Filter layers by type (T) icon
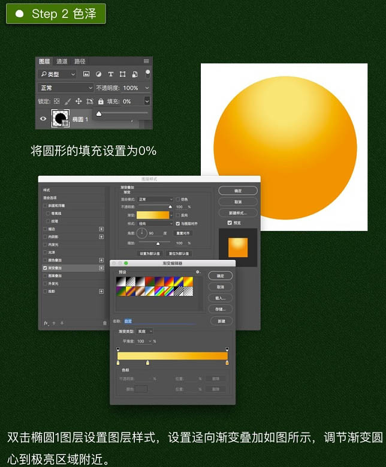Viewport: 386px width, 467px height. coord(111,74)
